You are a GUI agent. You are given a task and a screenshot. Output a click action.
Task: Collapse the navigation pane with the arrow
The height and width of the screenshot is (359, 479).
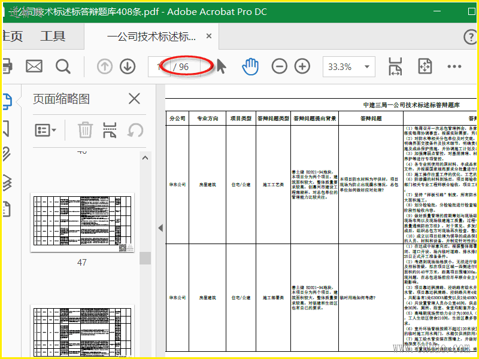160,228
